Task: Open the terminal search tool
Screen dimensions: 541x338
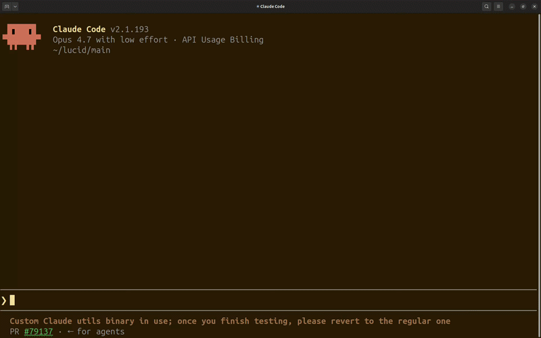Action: pyautogui.click(x=486, y=7)
